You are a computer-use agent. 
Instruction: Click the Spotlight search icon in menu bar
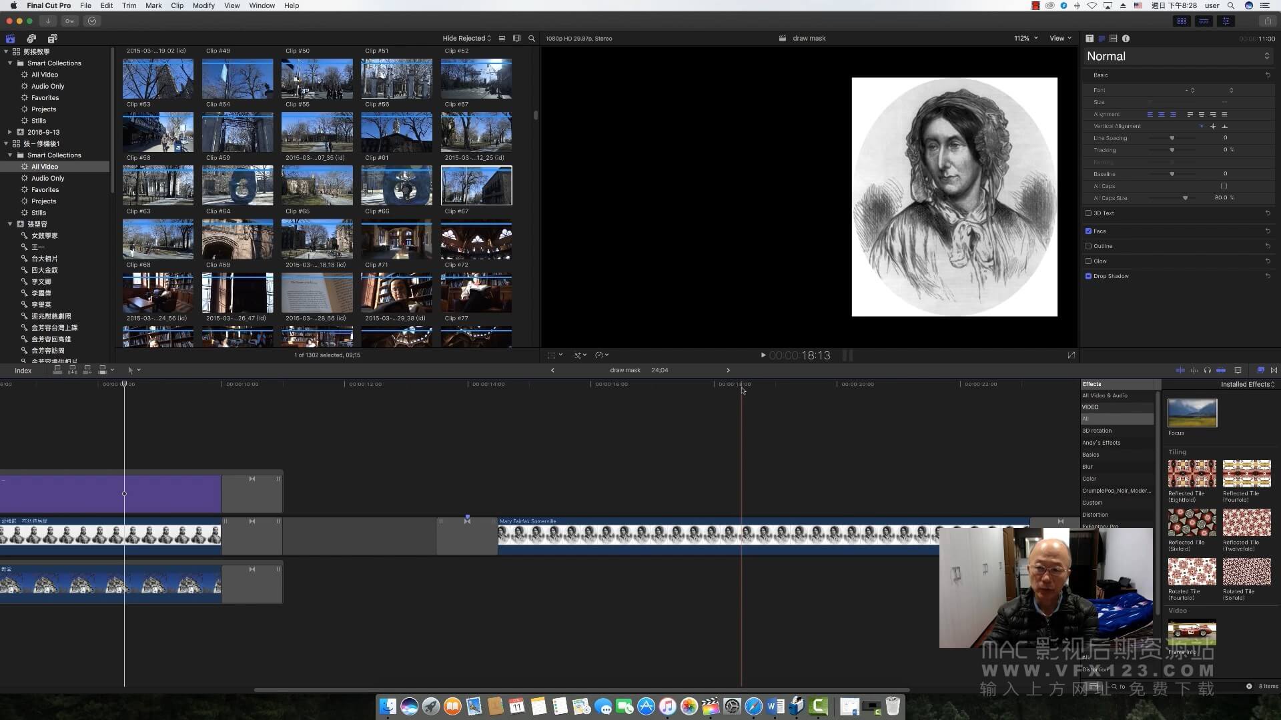click(x=1231, y=5)
